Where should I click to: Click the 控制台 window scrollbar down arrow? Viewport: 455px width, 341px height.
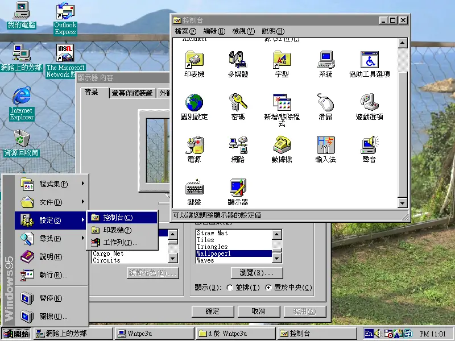(402, 203)
